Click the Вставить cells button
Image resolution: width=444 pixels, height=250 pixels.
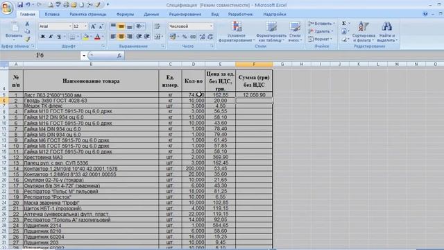click(x=321, y=24)
